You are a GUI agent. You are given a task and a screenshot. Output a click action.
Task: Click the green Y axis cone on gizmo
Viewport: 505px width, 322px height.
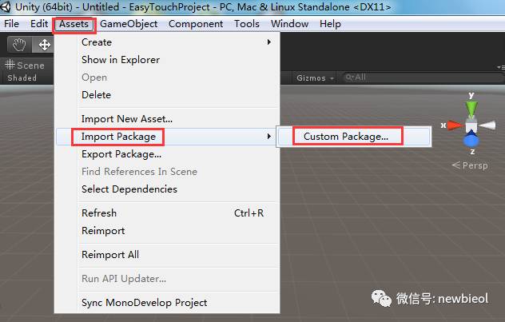point(471,109)
